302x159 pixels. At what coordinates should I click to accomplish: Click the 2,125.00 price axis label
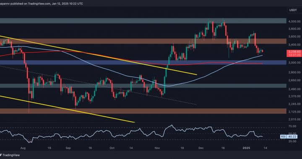point(295,112)
